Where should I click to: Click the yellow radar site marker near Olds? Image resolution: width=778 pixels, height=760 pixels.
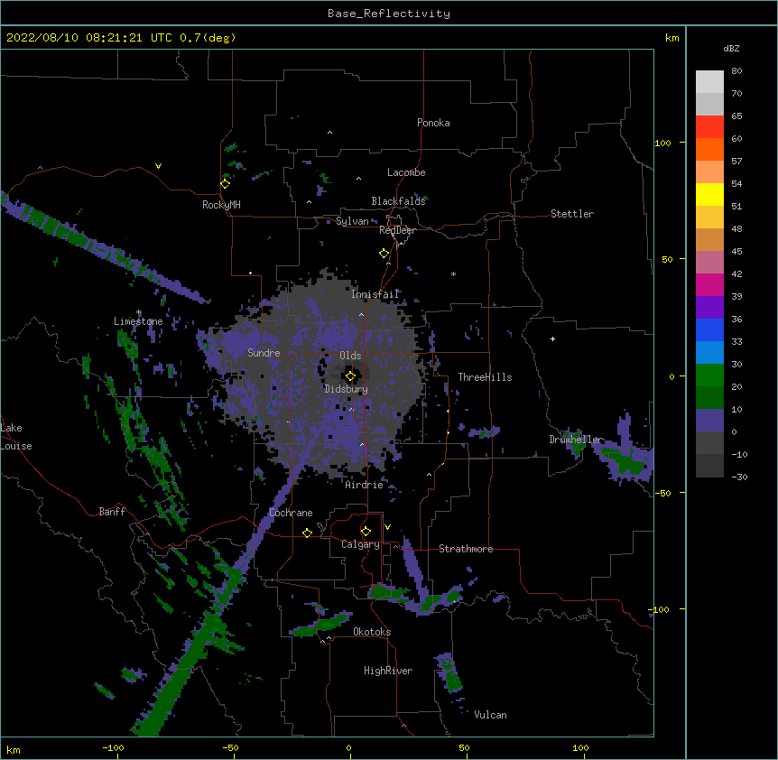point(350,376)
